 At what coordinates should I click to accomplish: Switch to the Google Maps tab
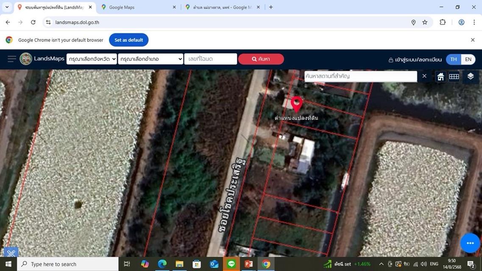tap(136, 7)
